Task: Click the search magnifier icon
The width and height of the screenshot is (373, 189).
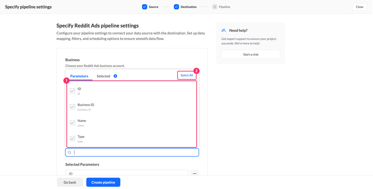Action: [x=69, y=153]
